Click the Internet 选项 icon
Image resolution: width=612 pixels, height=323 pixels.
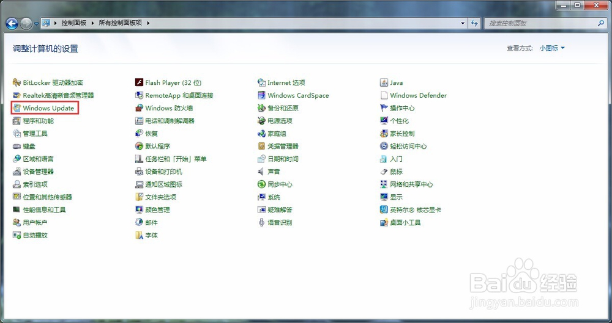click(x=261, y=82)
